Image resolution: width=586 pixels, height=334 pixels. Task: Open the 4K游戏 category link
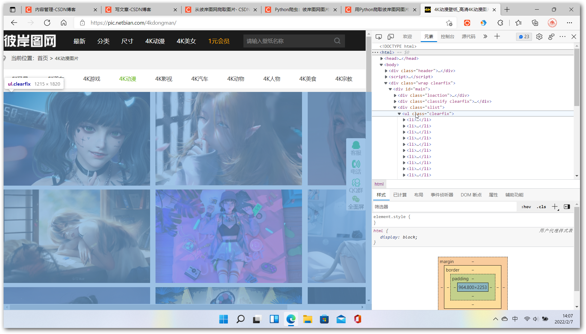[x=92, y=79]
